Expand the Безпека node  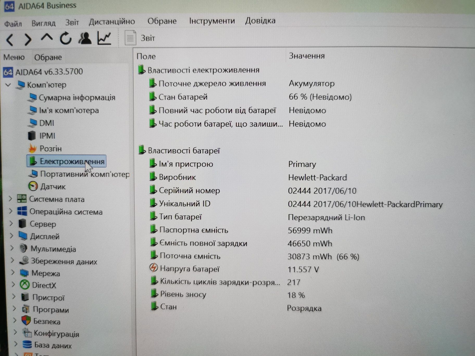point(15,321)
